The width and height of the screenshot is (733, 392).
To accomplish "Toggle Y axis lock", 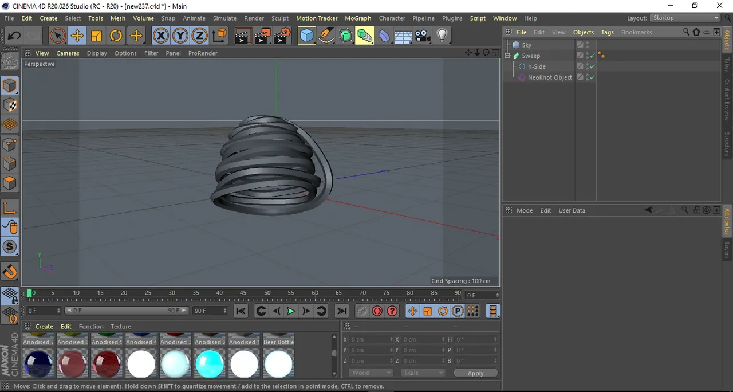I will pyautogui.click(x=180, y=36).
